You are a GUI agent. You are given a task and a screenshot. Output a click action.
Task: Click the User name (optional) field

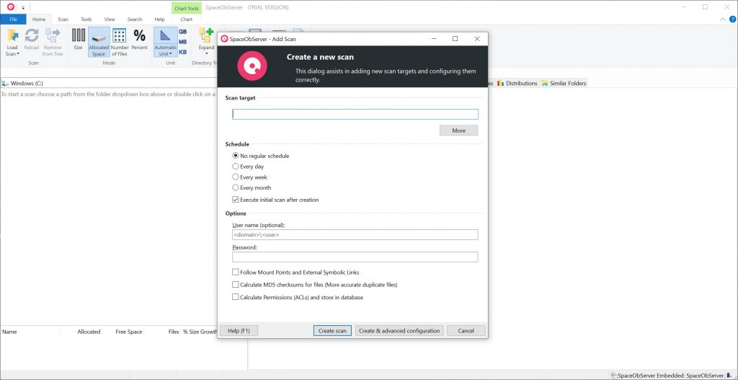click(x=355, y=234)
